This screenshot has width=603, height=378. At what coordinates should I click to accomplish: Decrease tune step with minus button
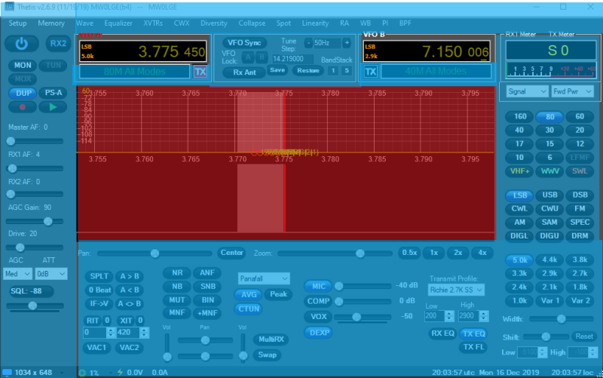[308, 43]
